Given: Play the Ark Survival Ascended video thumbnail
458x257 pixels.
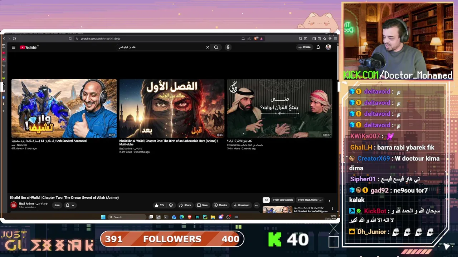Looking at the screenshot, I should [x=64, y=108].
